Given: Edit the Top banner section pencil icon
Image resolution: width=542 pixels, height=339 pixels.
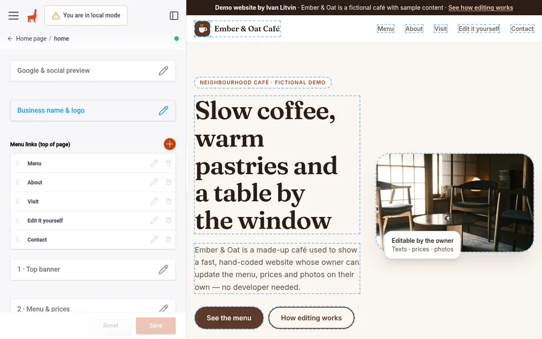Looking at the screenshot, I should click(x=164, y=270).
